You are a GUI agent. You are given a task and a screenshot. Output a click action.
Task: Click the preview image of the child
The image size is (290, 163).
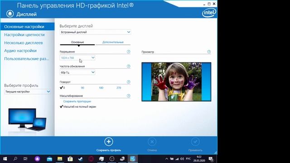pyautogui.click(x=176, y=82)
